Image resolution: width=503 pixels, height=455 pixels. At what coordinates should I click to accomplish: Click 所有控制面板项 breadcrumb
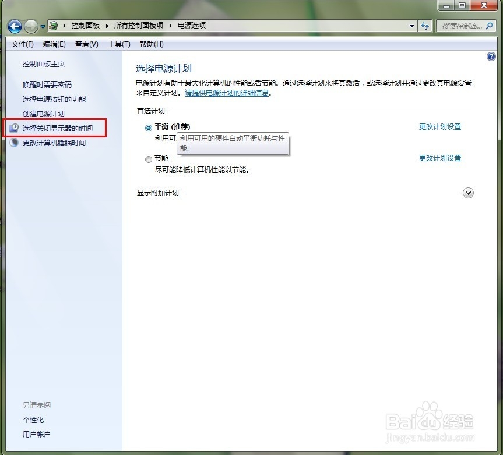coord(139,26)
